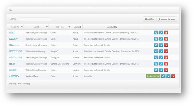Edit file 292922 with pencil icon
The width and height of the screenshot is (193, 105).
[161, 33]
